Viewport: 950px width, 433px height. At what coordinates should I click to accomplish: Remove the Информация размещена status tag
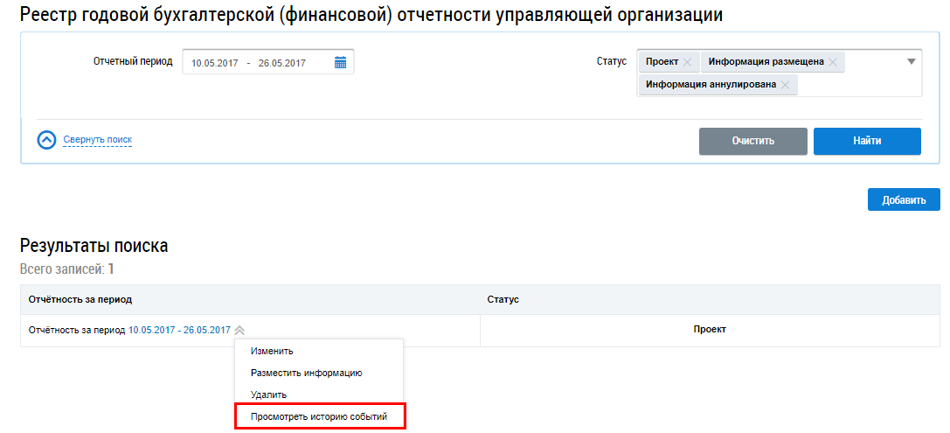pos(833,62)
